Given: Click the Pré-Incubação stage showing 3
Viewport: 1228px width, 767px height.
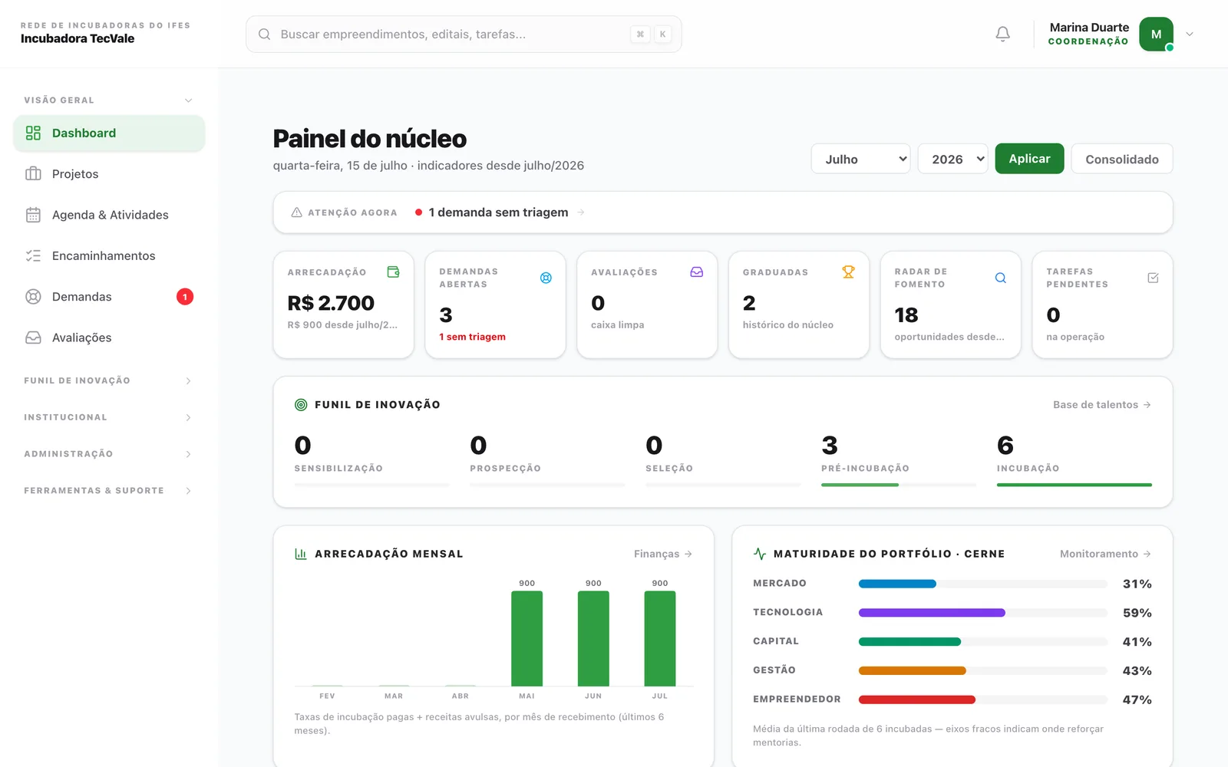Looking at the screenshot, I should pyautogui.click(x=898, y=459).
